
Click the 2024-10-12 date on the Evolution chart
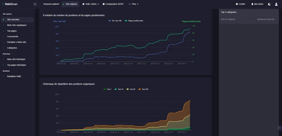(115, 63)
